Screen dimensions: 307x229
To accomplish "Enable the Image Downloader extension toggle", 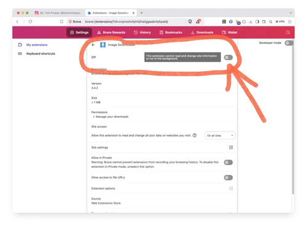I will [228, 58].
